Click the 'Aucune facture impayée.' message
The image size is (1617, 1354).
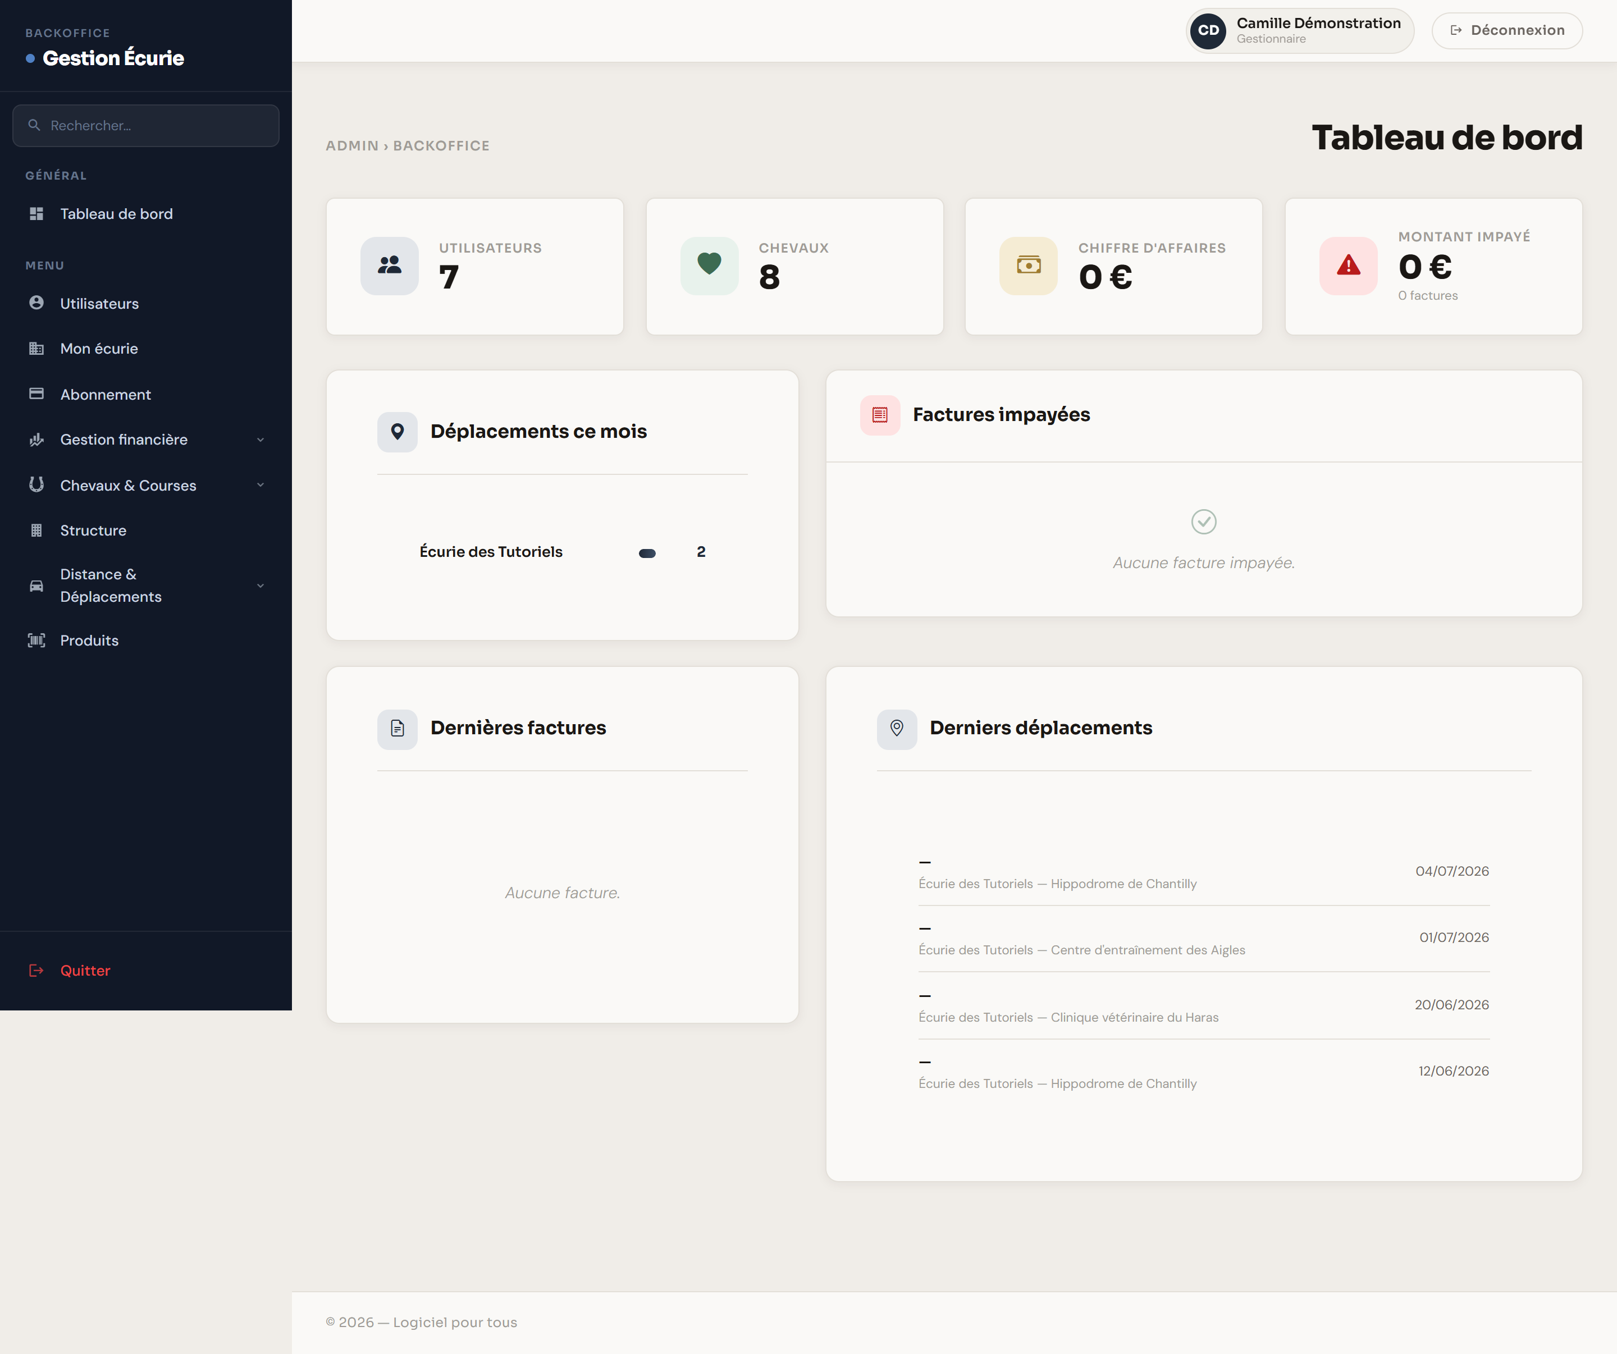[x=1204, y=562]
